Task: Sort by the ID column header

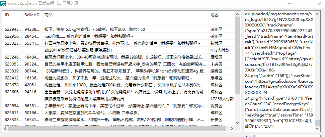Action: point(13,15)
